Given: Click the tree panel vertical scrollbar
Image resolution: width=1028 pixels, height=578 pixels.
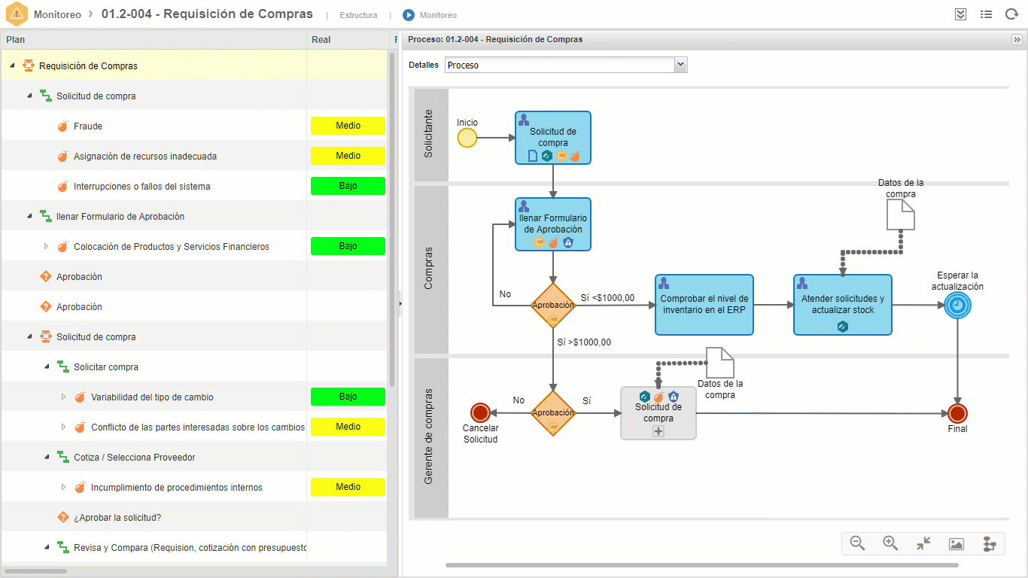Looking at the screenshot, I should pos(392,218).
